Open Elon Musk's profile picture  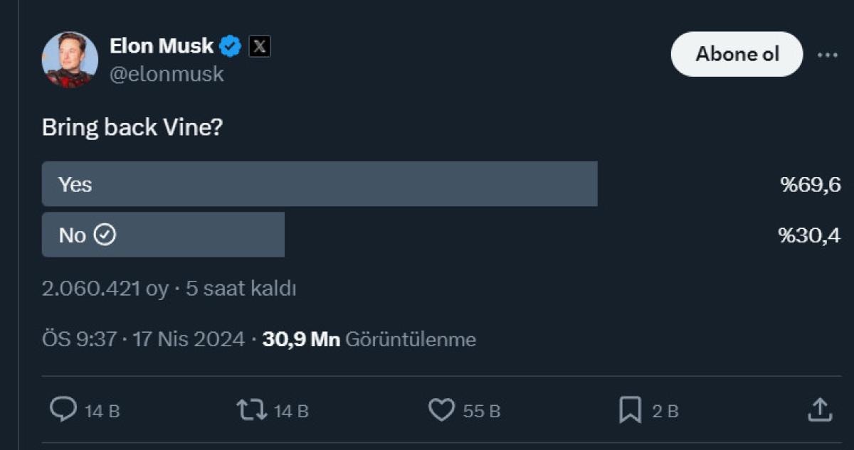70,60
